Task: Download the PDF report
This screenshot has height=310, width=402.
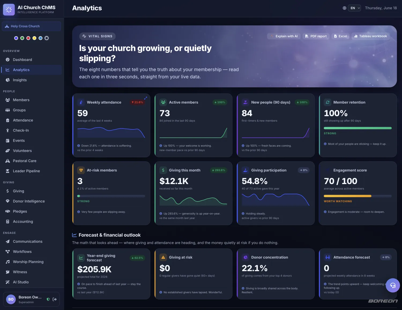Action: pyautogui.click(x=316, y=36)
